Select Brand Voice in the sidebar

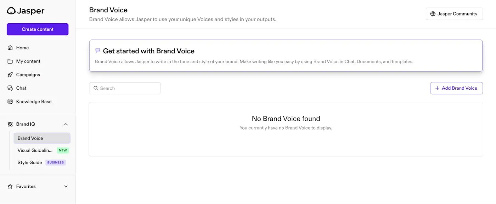(30, 138)
